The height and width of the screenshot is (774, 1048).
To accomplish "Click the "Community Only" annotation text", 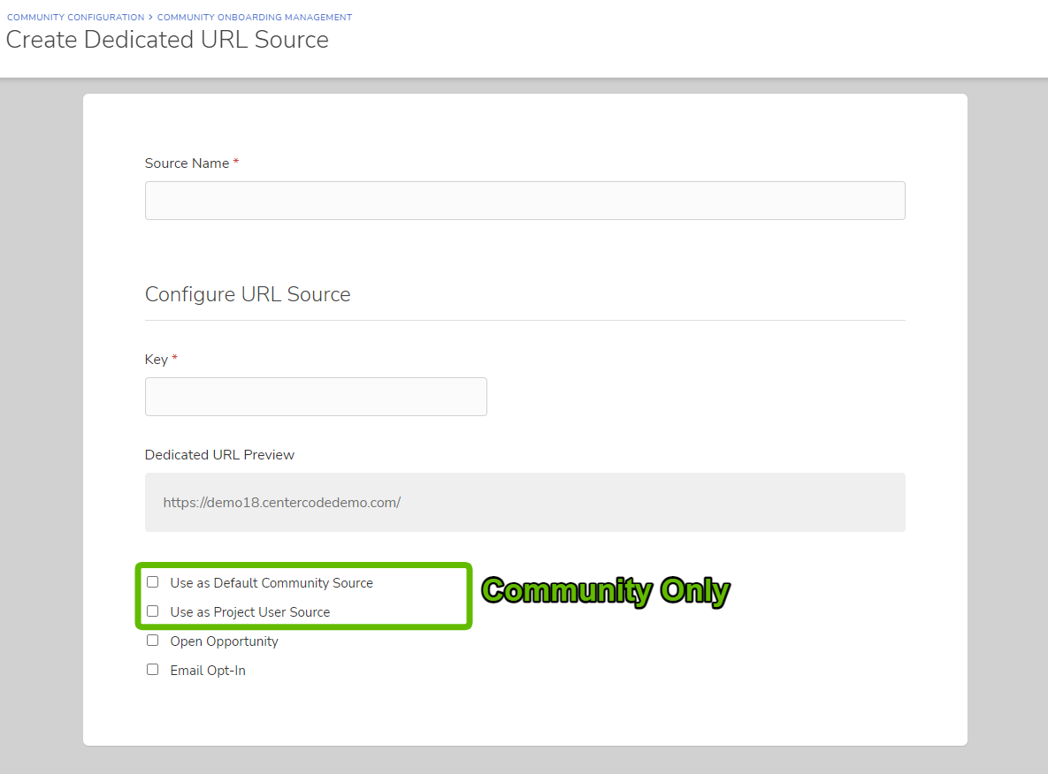I will (605, 590).
